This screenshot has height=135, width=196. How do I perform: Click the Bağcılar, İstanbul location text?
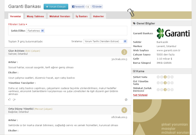coord(18,112)
